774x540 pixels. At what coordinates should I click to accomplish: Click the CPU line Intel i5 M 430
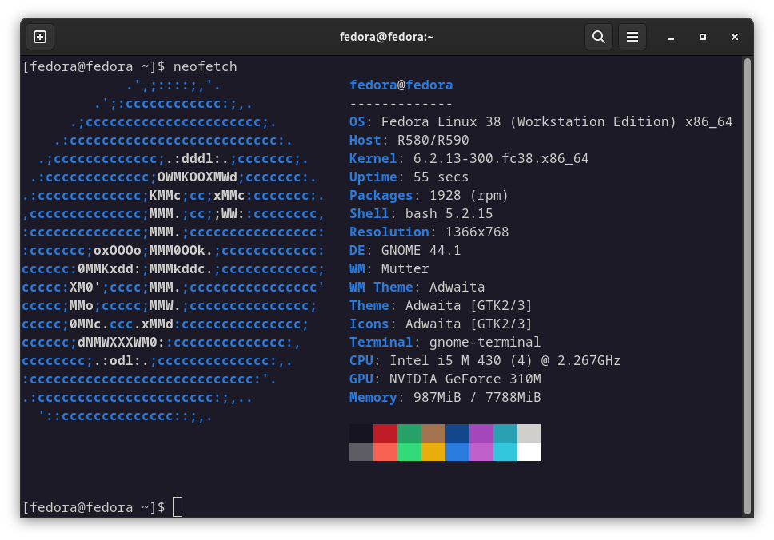click(485, 361)
